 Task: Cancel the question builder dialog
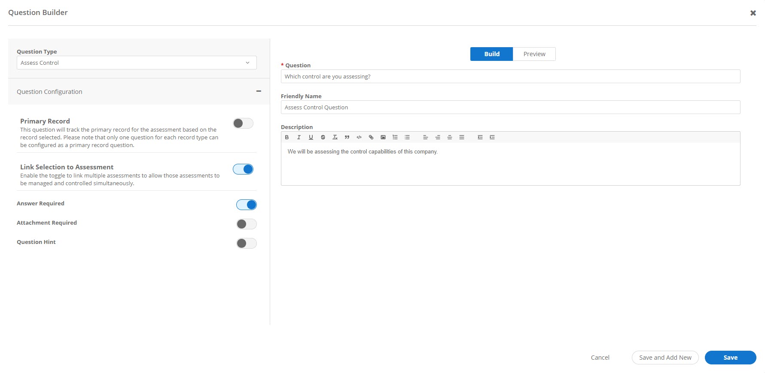pos(600,358)
